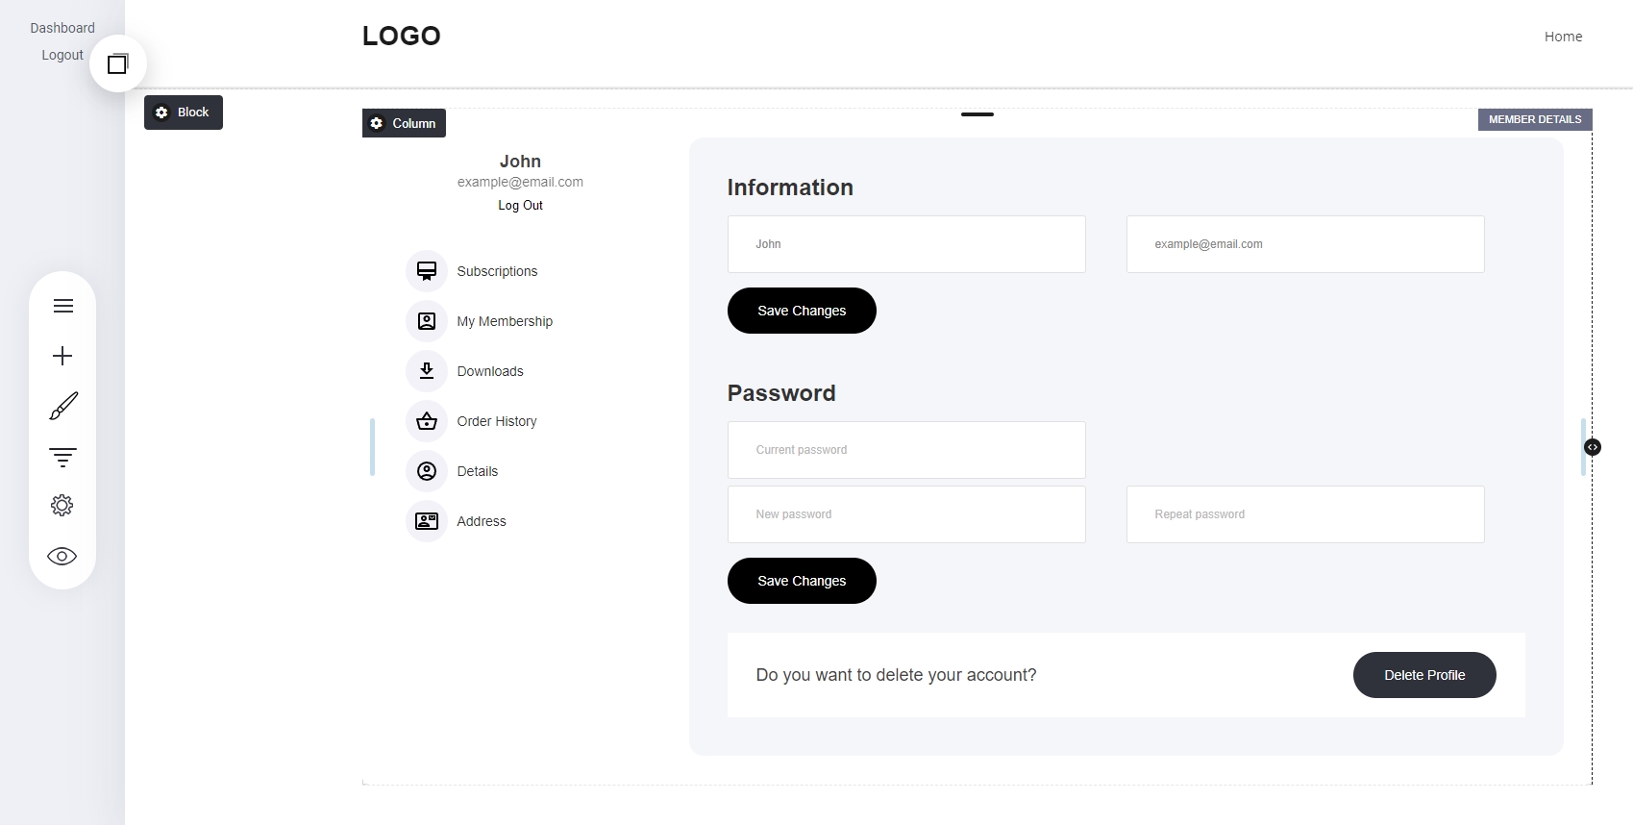Click the column resize handle on right edge

pos(1593,447)
